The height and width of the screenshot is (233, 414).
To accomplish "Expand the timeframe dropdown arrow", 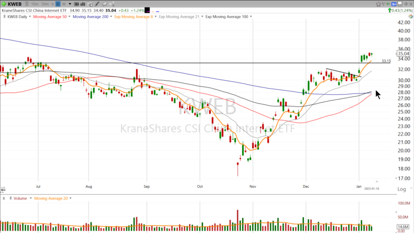I will tap(70, 4).
